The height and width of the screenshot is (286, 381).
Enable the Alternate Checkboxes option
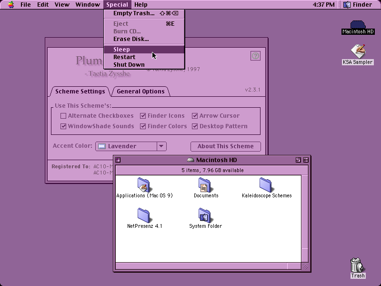pyautogui.click(x=63, y=116)
